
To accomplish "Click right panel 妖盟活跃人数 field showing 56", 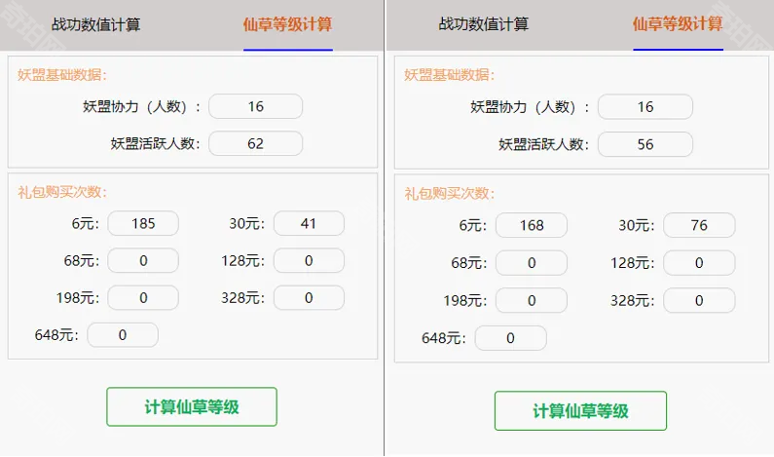I will tap(645, 144).
